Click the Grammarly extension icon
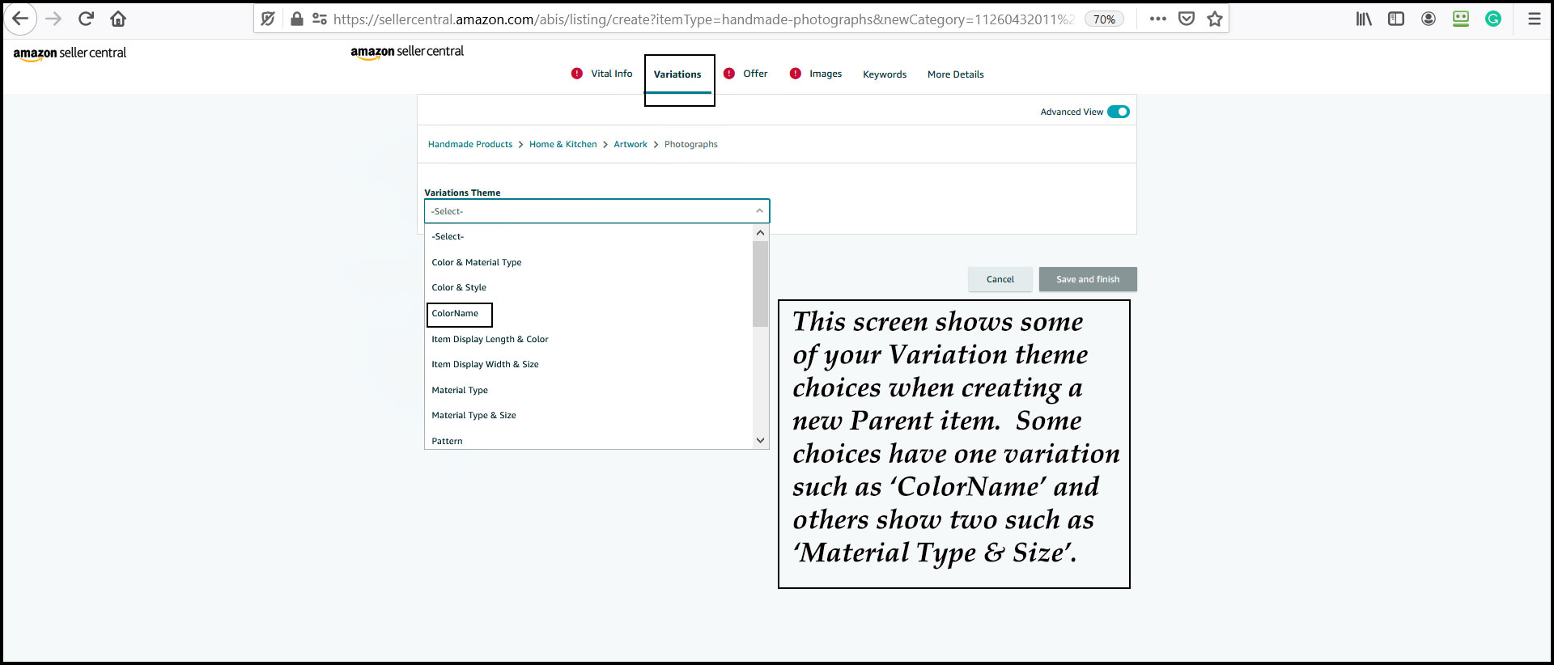1554x665 pixels. pos(1493,19)
